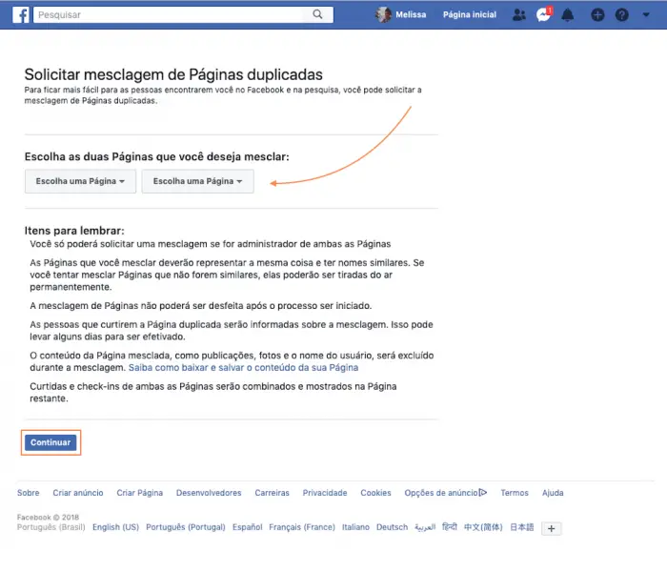Select 'Português (Brasil)' current language text
The image size is (667, 571).
coord(51,527)
